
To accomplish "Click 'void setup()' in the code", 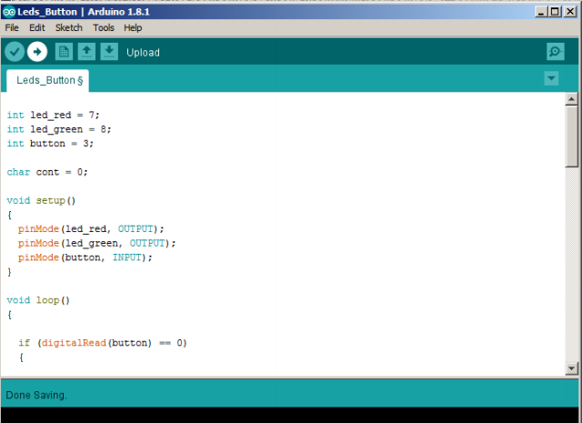I will 41,200.
